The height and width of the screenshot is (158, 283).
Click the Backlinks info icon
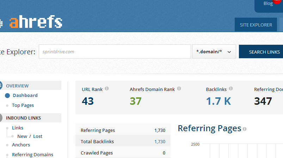click(x=231, y=89)
